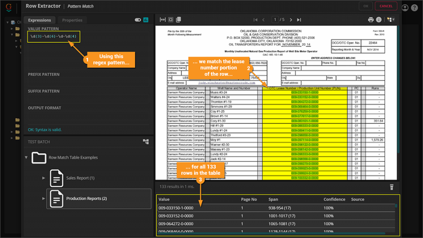Collapse the Row Match Table Examples folder
Screen dimensions: 423x238
pyautogui.click(x=26, y=158)
